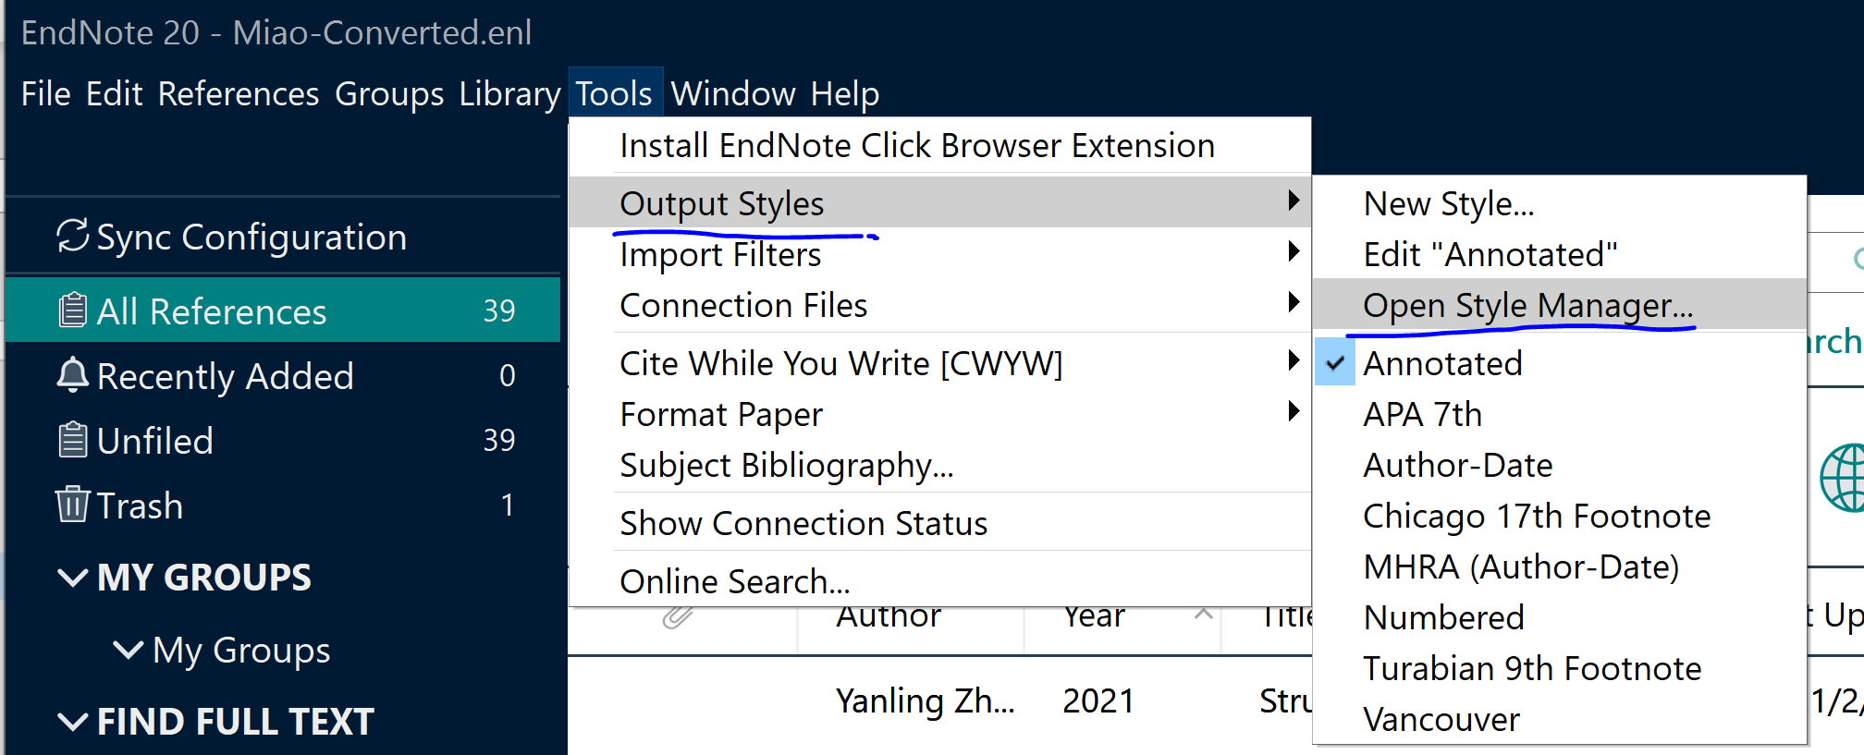
Task: Open the References menu
Action: [238, 93]
